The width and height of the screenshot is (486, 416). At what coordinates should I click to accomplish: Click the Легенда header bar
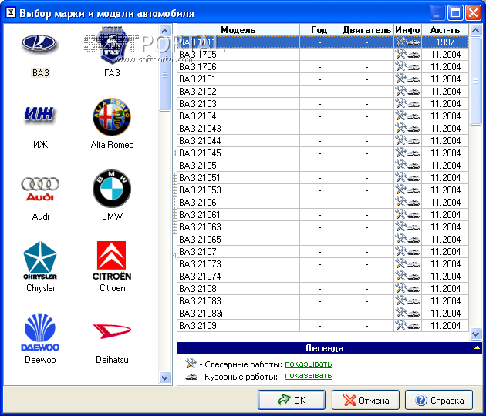click(329, 348)
